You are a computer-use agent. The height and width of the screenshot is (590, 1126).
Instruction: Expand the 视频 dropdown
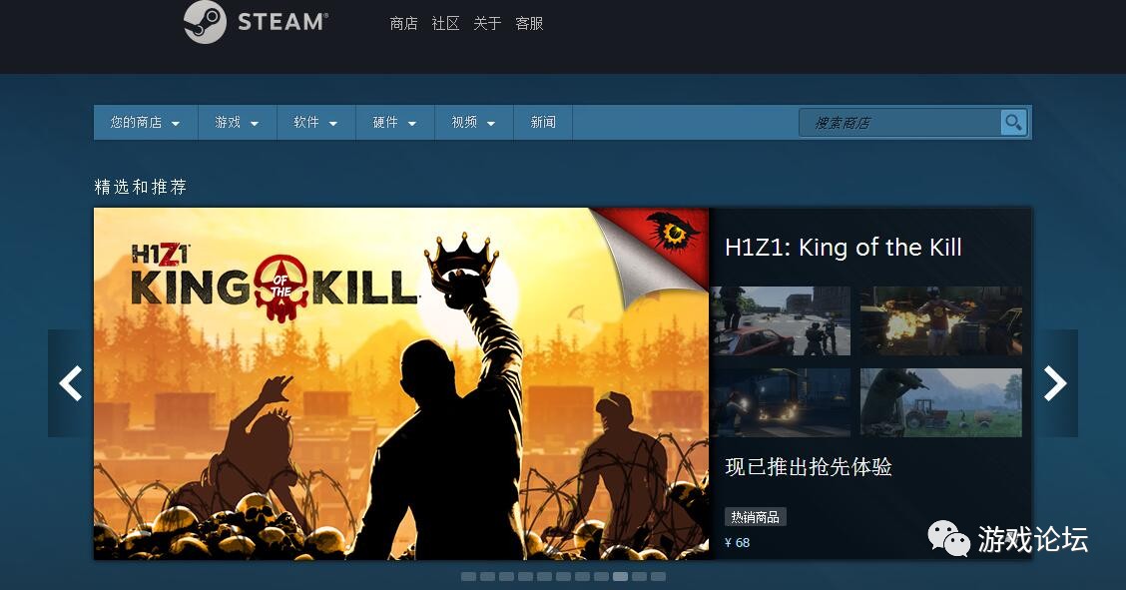coord(474,123)
